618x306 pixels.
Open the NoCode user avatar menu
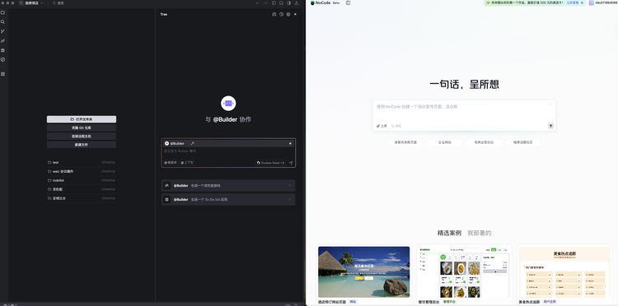point(592,2)
